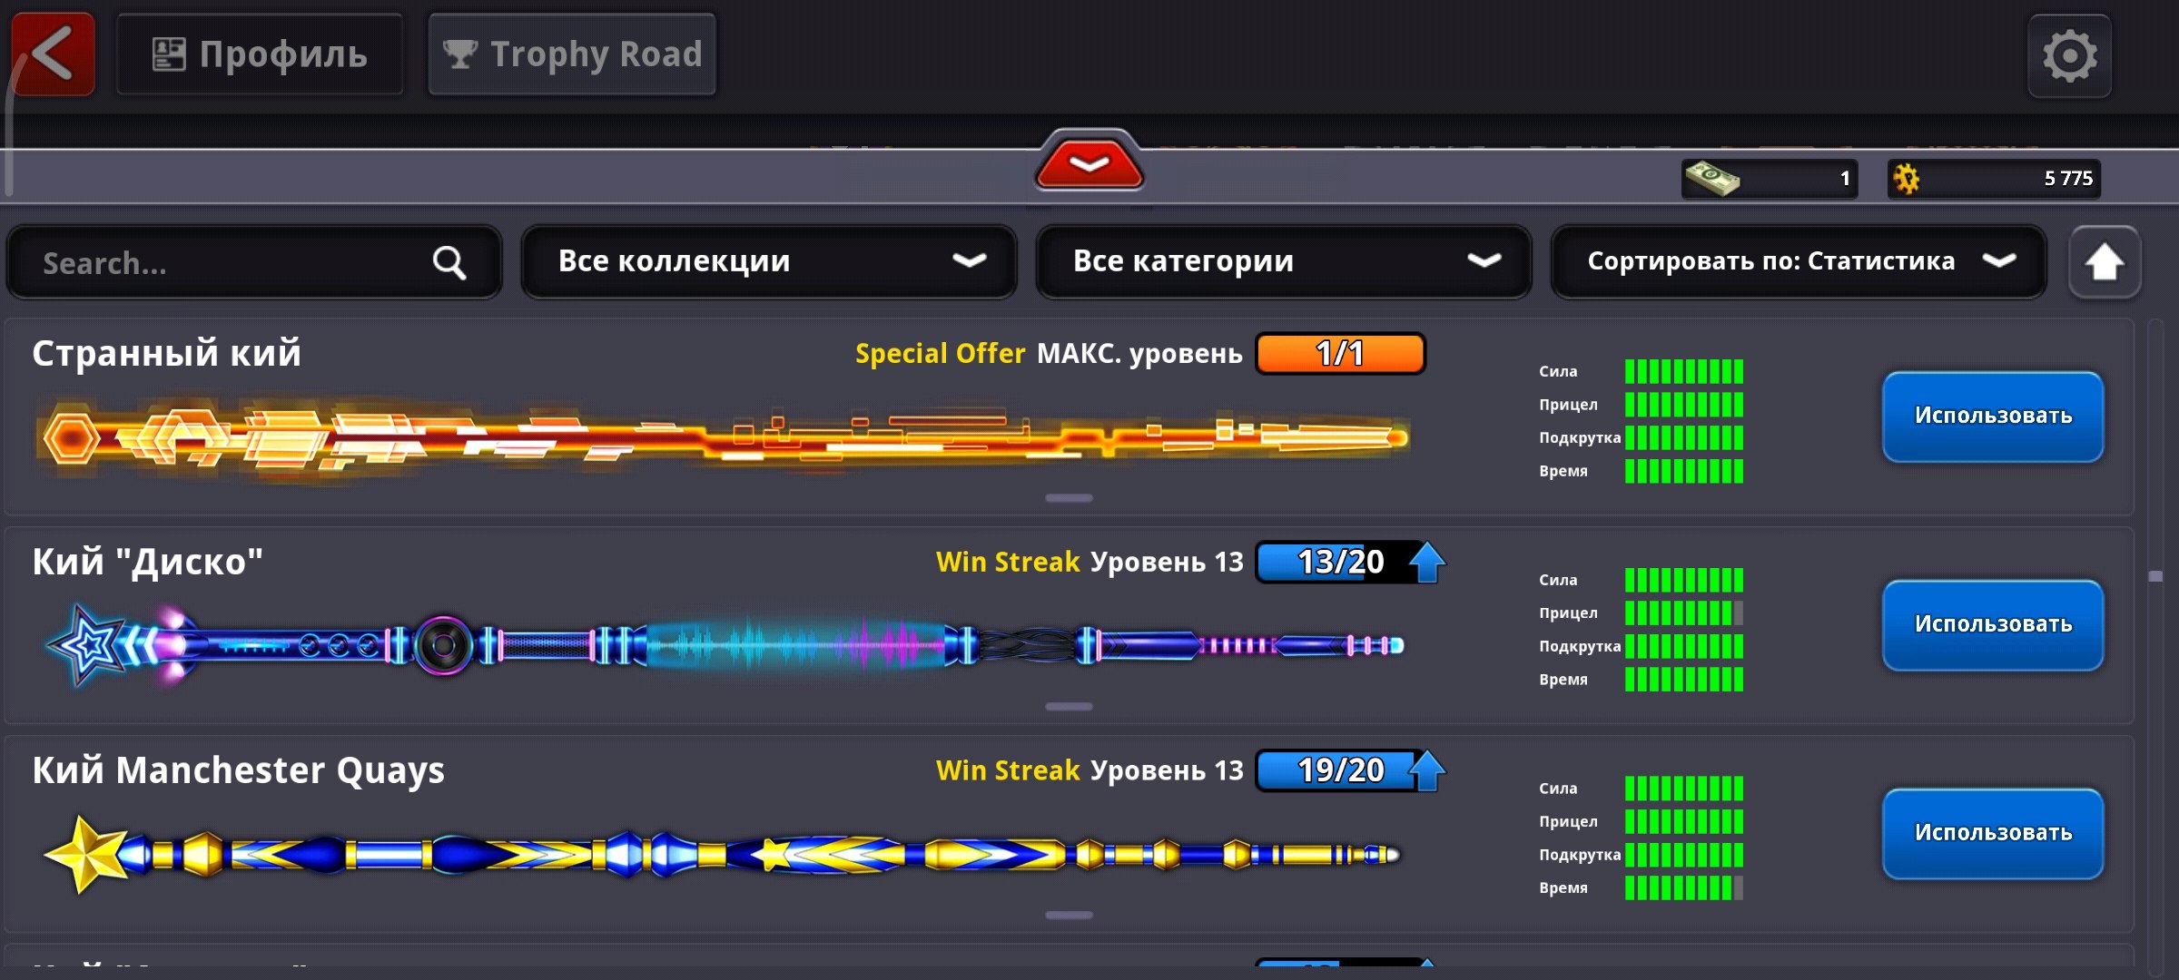Open the Все коллекции dropdown
Viewport: 2179px width, 980px height.
point(769,261)
